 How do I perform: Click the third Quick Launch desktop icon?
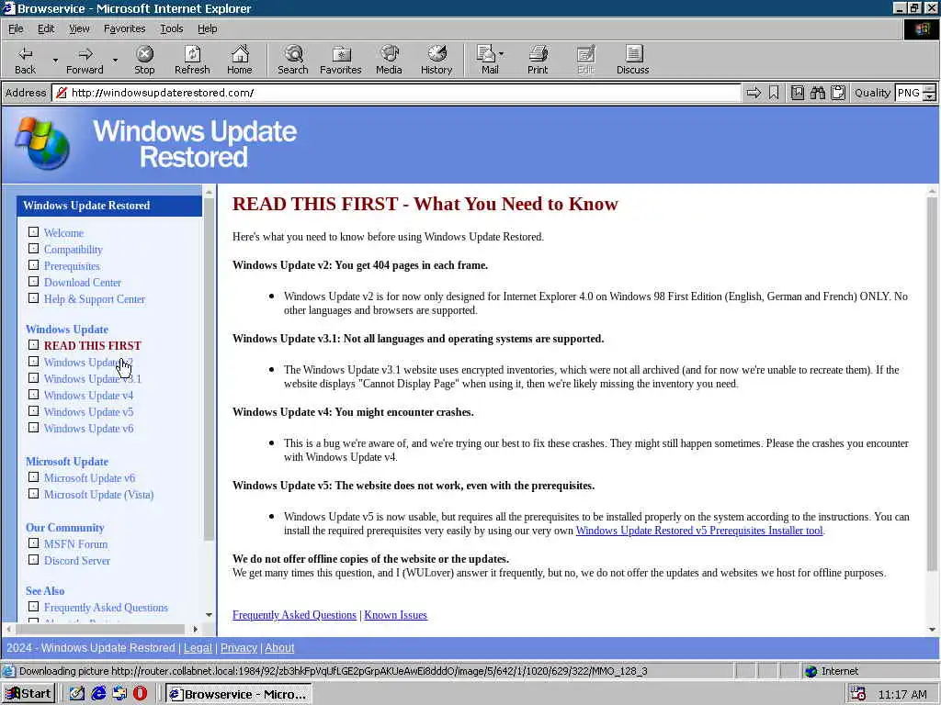tap(119, 694)
